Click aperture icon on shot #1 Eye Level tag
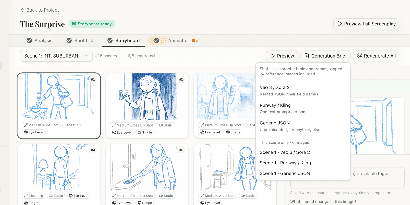 pyautogui.click(x=26, y=132)
